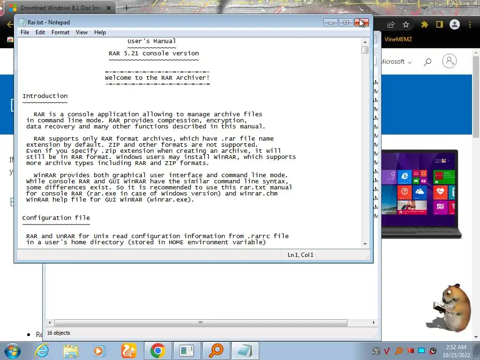The image size is (480, 360).
Task: Switch to Google Chrome in taskbar
Action: point(157,351)
